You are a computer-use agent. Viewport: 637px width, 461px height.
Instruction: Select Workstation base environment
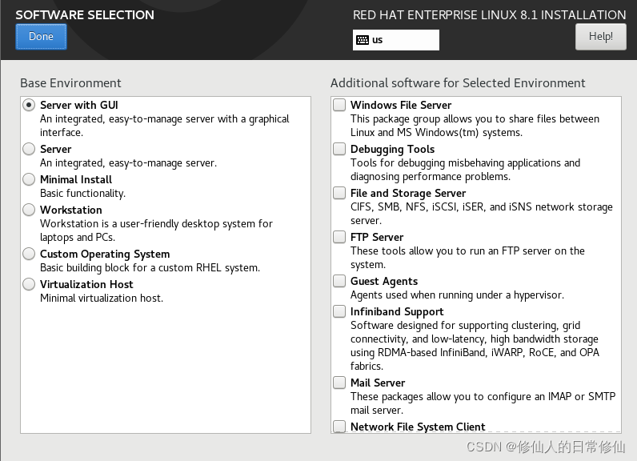[x=29, y=210]
